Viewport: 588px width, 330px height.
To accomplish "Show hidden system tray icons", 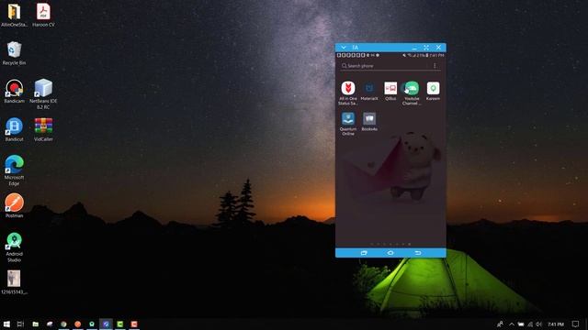I will point(511,324).
